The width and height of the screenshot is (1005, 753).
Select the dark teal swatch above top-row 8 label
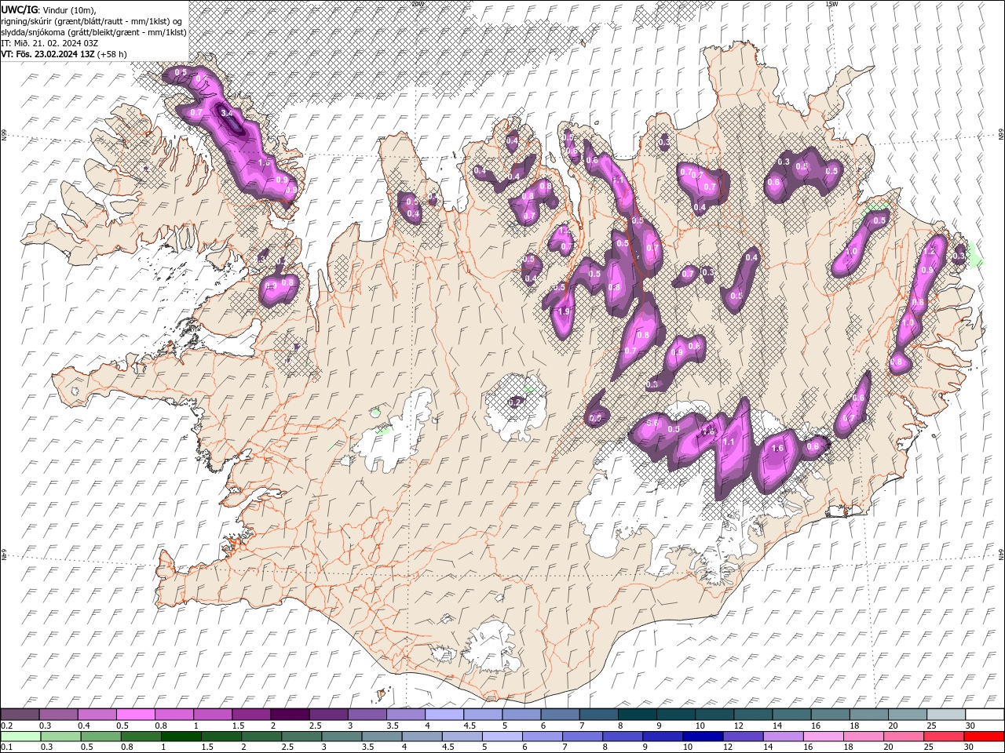pyautogui.click(x=638, y=715)
